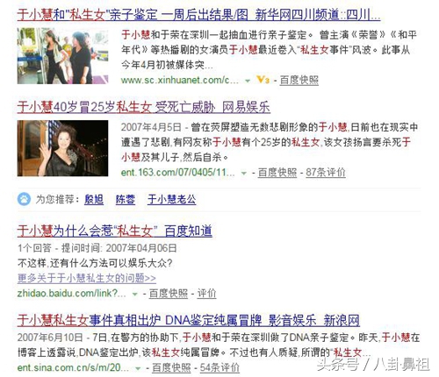View 54条评价 for the sina result
The width and height of the screenshot is (439, 377).
219,367
